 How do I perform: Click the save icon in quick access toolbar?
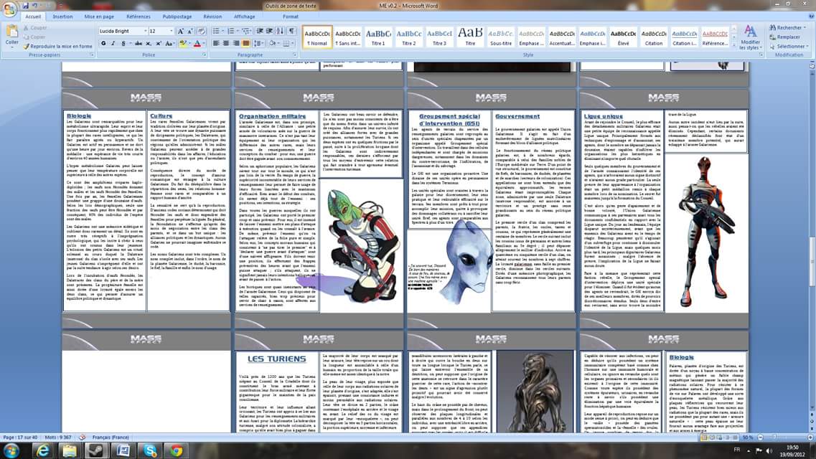(x=24, y=4)
